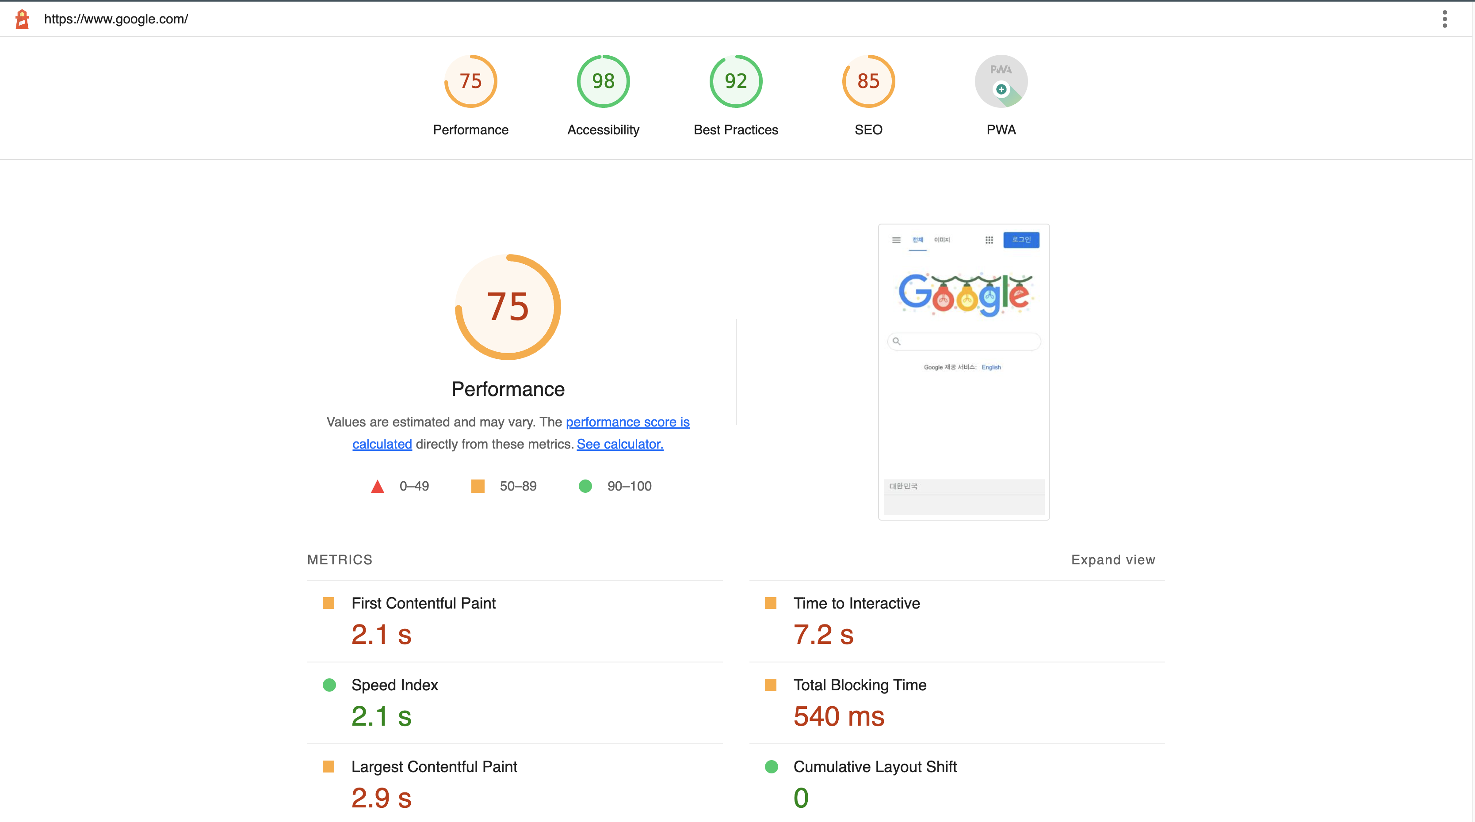The width and height of the screenshot is (1475, 822).
Task: Open the three-dot tools menu
Action: click(x=1444, y=19)
